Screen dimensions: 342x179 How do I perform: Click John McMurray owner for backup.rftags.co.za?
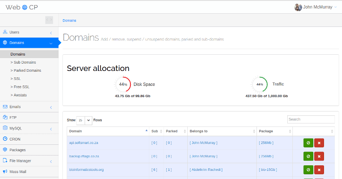pos(203,156)
